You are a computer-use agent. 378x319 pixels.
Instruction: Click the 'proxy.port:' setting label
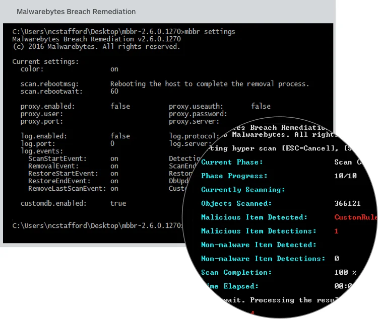(x=42, y=121)
